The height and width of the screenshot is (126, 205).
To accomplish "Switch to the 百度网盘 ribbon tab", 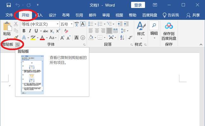I will click(150, 15).
